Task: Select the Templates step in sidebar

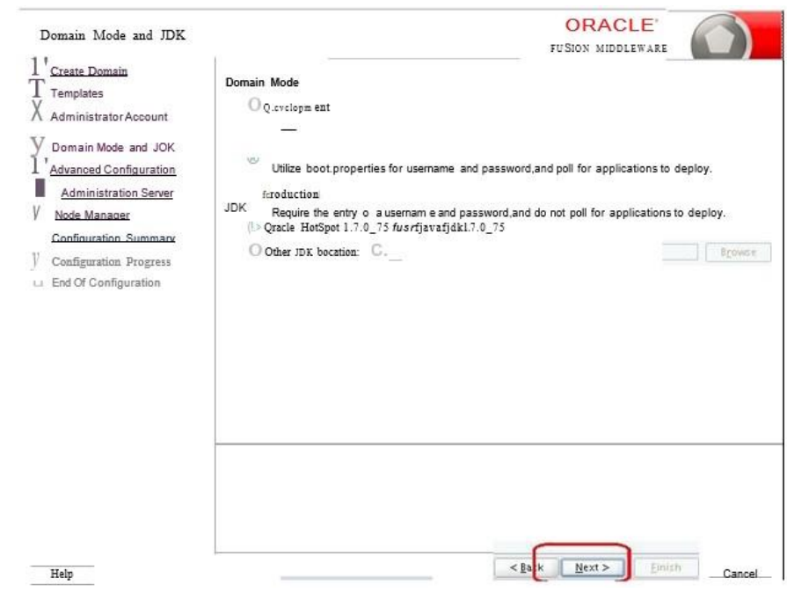Action: coord(77,93)
